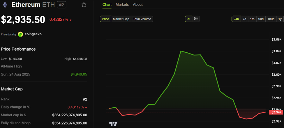Switch to candlestick chart view icon
284x128 pixels.
tap(196, 19)
